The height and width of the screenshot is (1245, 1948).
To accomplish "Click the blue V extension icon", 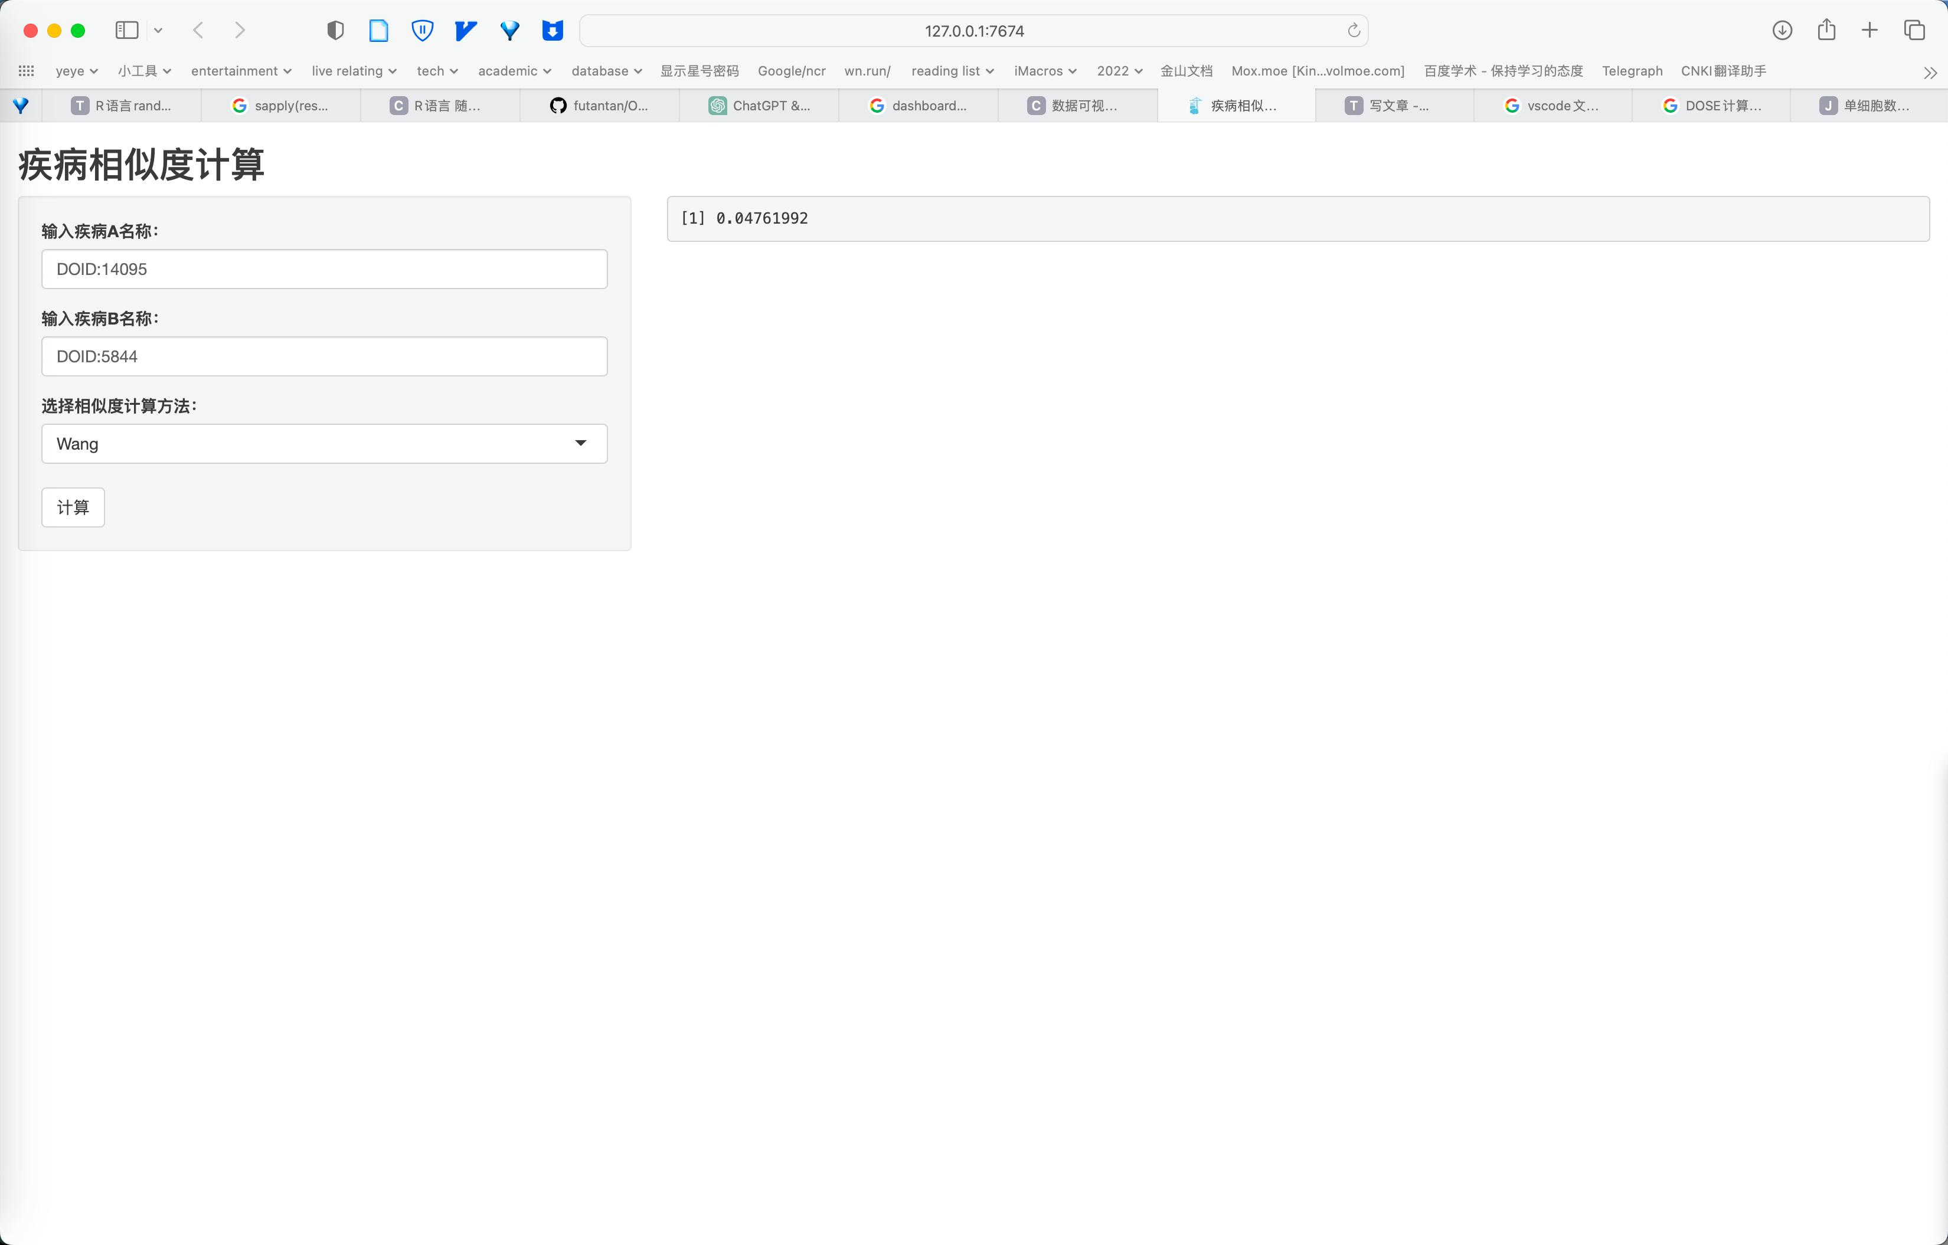I will pyautogui.click(x=466, y=31).
